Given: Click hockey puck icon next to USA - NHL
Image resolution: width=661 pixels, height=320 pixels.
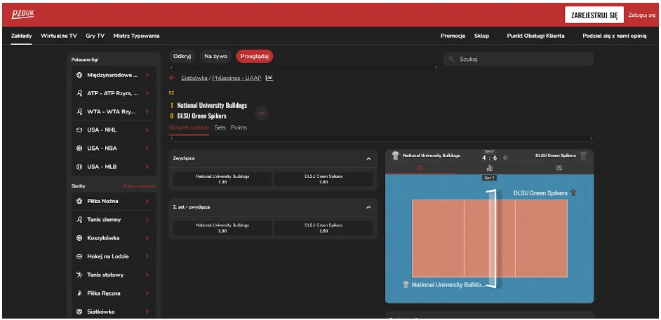Looking at the screenshot, I should [x=79, y=130].
